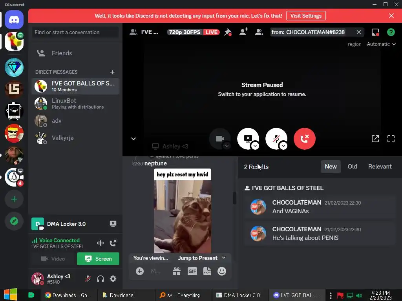Open Valkyrja direct message
This screenshot has width=402, height=301.
[75, 138]
